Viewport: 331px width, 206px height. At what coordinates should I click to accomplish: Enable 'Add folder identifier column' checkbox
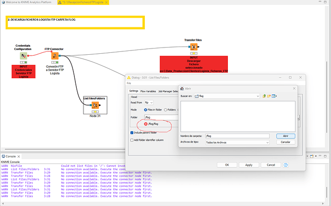(x=132, y=139)
